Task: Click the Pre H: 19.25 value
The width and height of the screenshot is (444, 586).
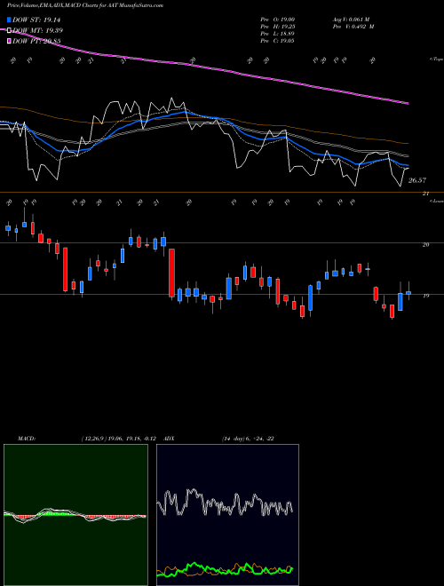Action: [278, 26]
